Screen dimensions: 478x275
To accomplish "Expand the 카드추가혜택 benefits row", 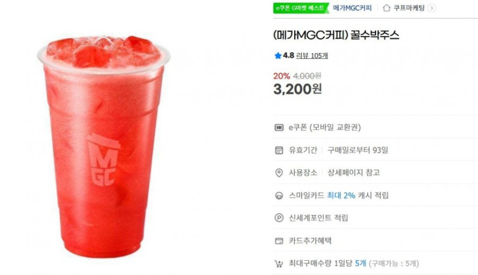I will (x=376, y=241).
